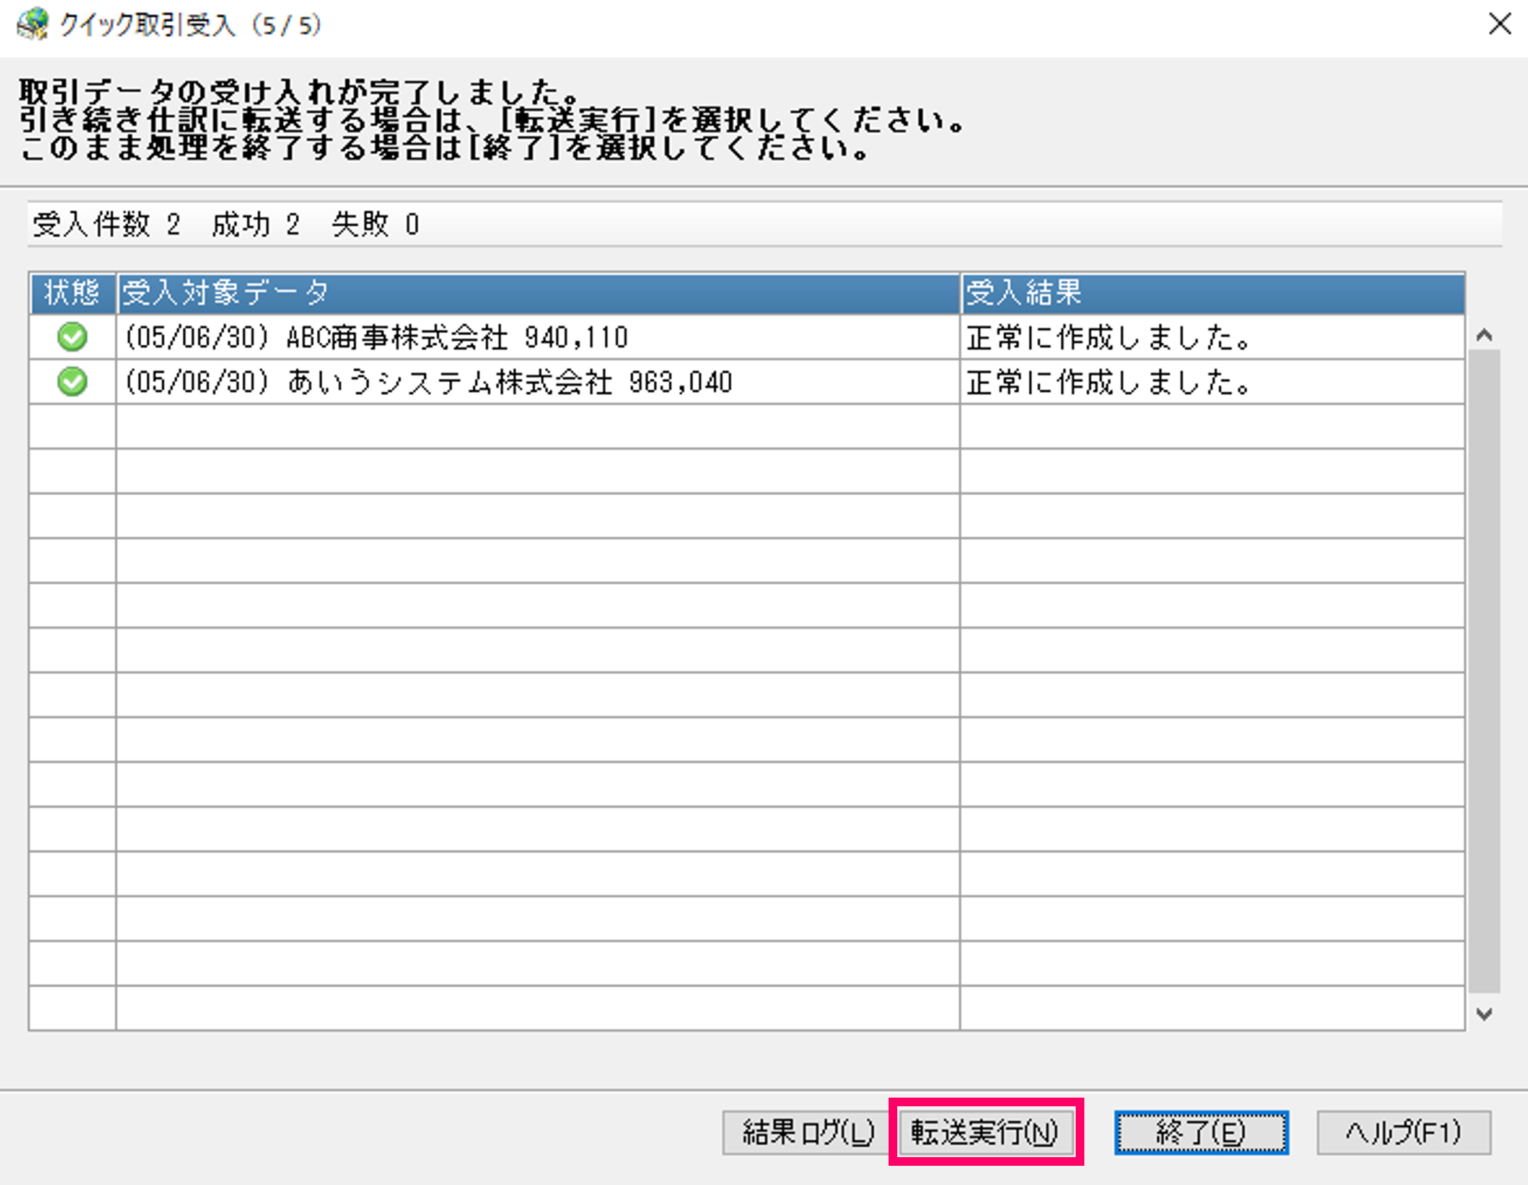Viewport: 1528px width, 1185px height.
Task: Click the green checkmark for あいうシステム株式会社 row
Action: click(72, 382)
